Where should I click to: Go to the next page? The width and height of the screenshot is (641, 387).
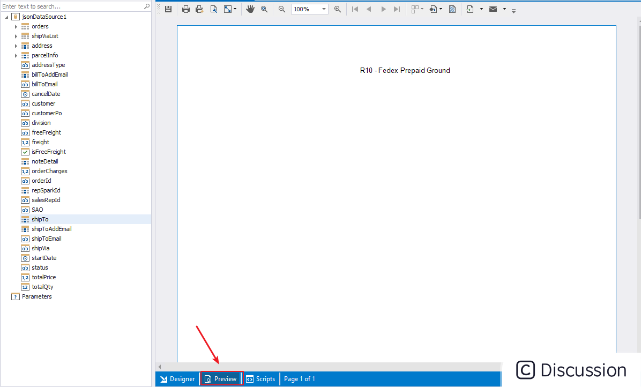point(383,9)
